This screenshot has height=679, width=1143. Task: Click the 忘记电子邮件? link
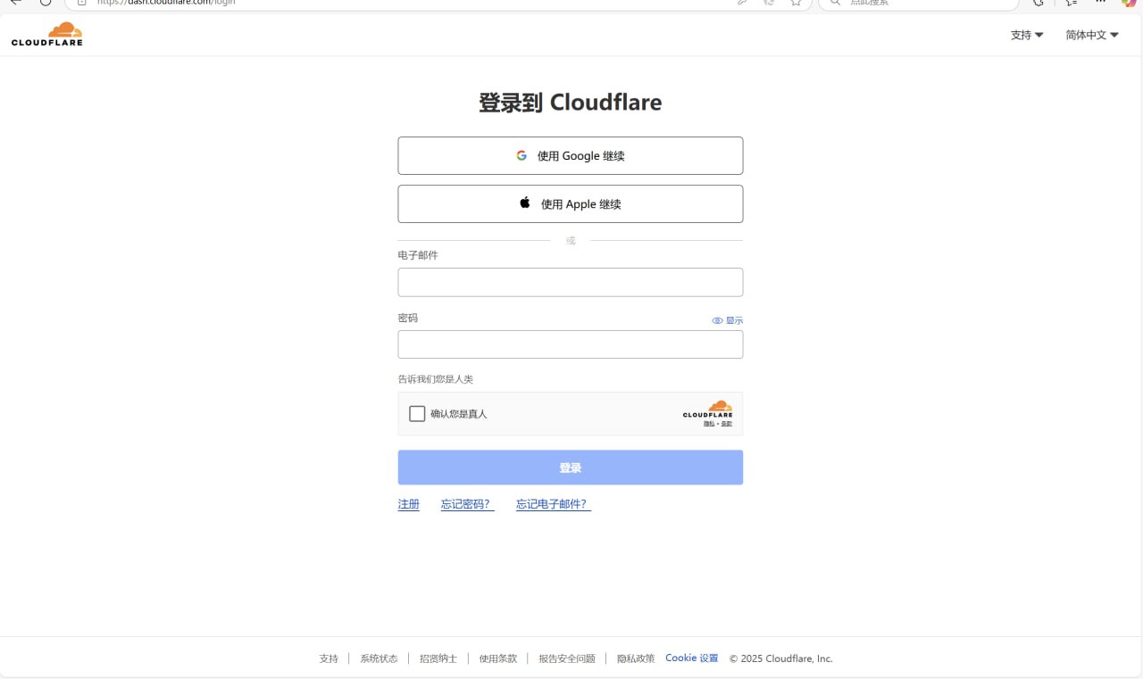553,504
